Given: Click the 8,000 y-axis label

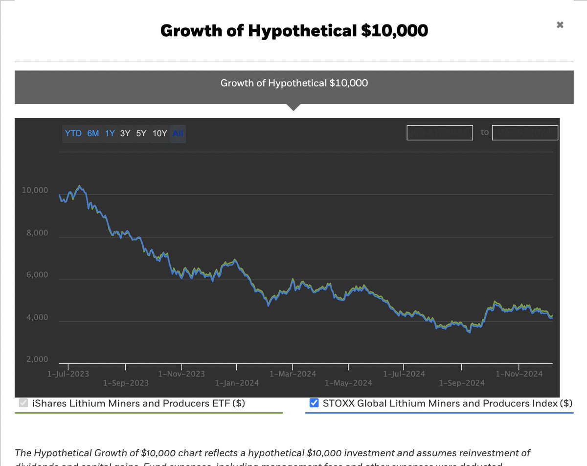Looking at the screenshot, I should 37,233.
